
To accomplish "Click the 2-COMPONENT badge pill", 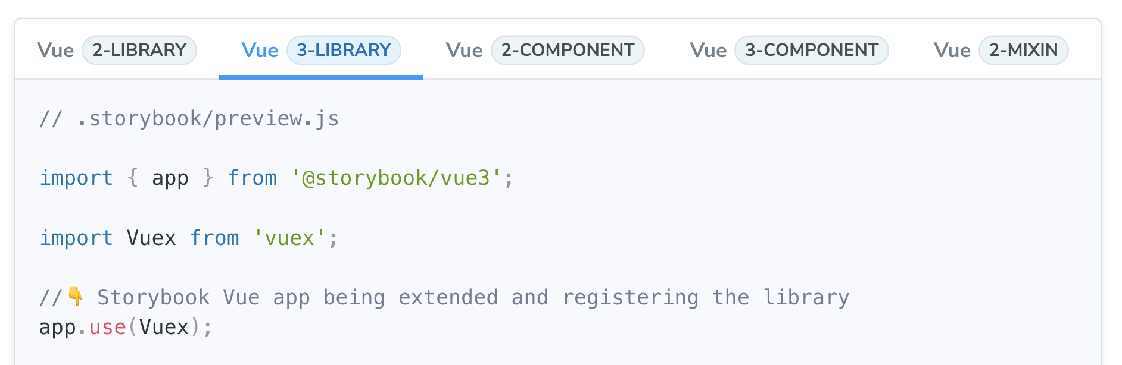I will [x=568, y=50].
